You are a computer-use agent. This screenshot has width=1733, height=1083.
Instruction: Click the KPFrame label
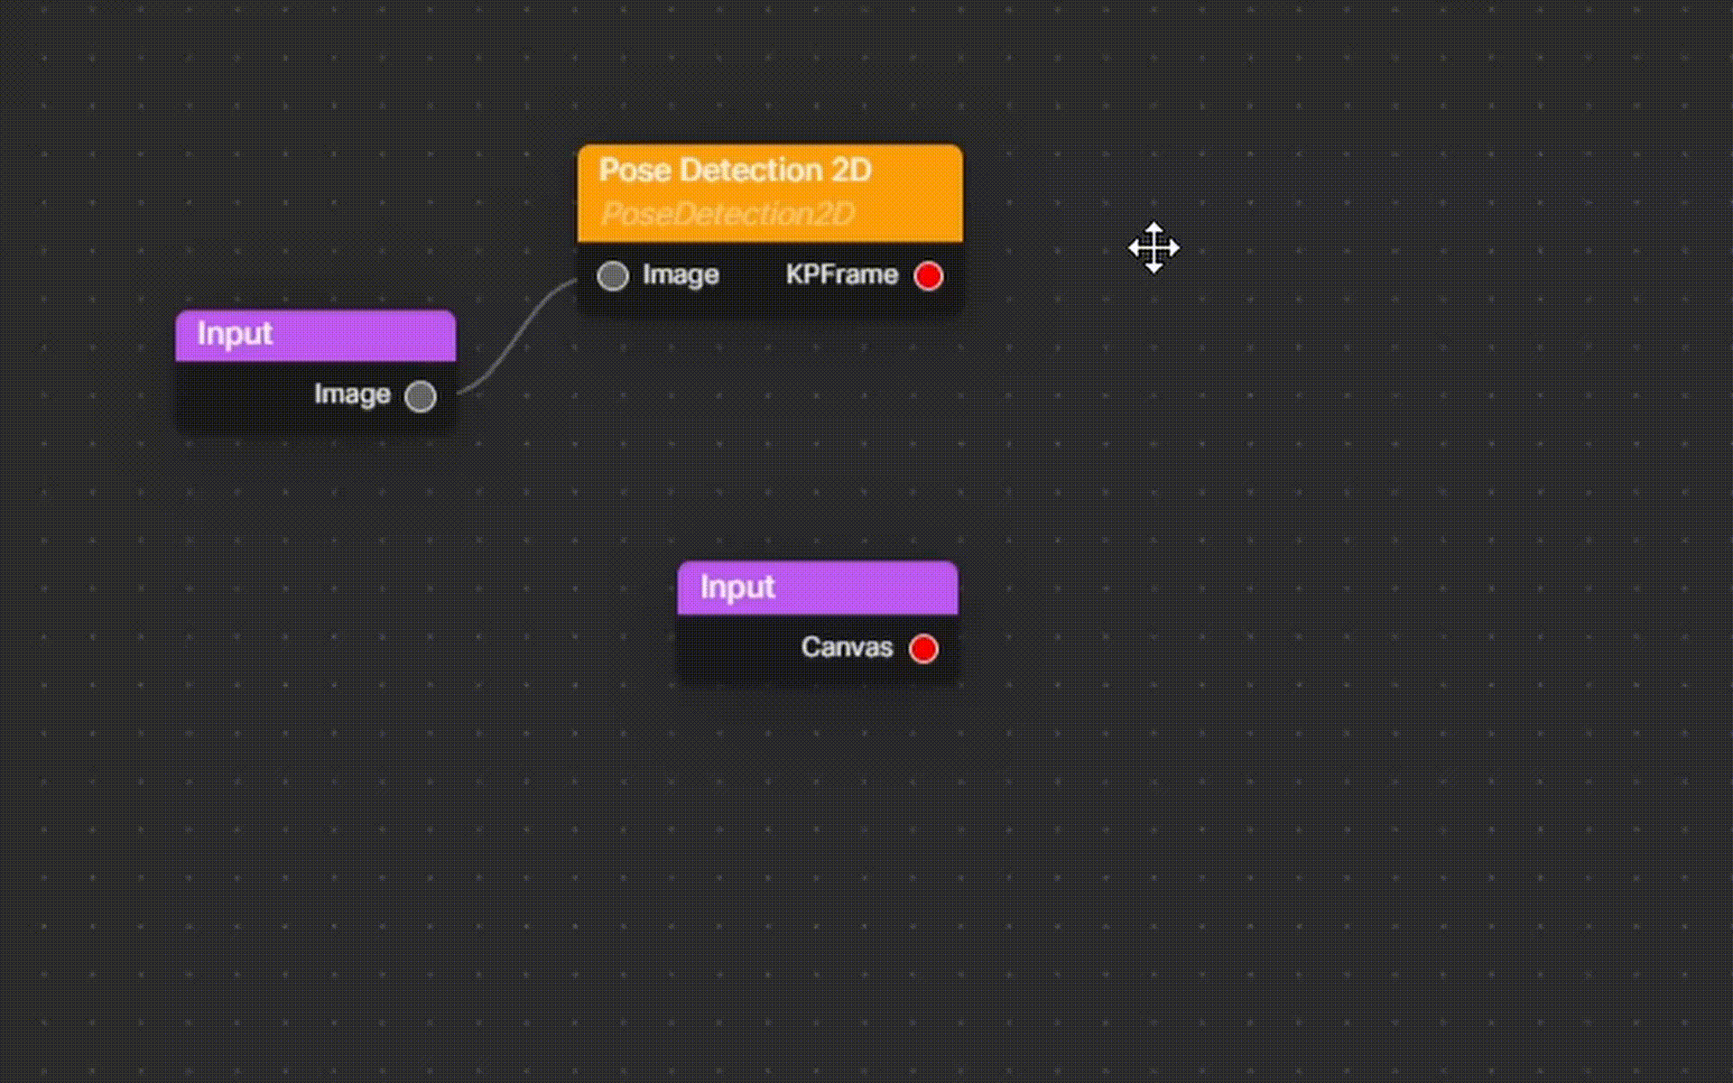841,274
